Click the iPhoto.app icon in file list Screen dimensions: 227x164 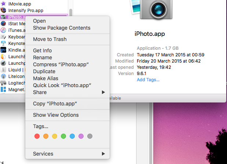coord(3,17)
